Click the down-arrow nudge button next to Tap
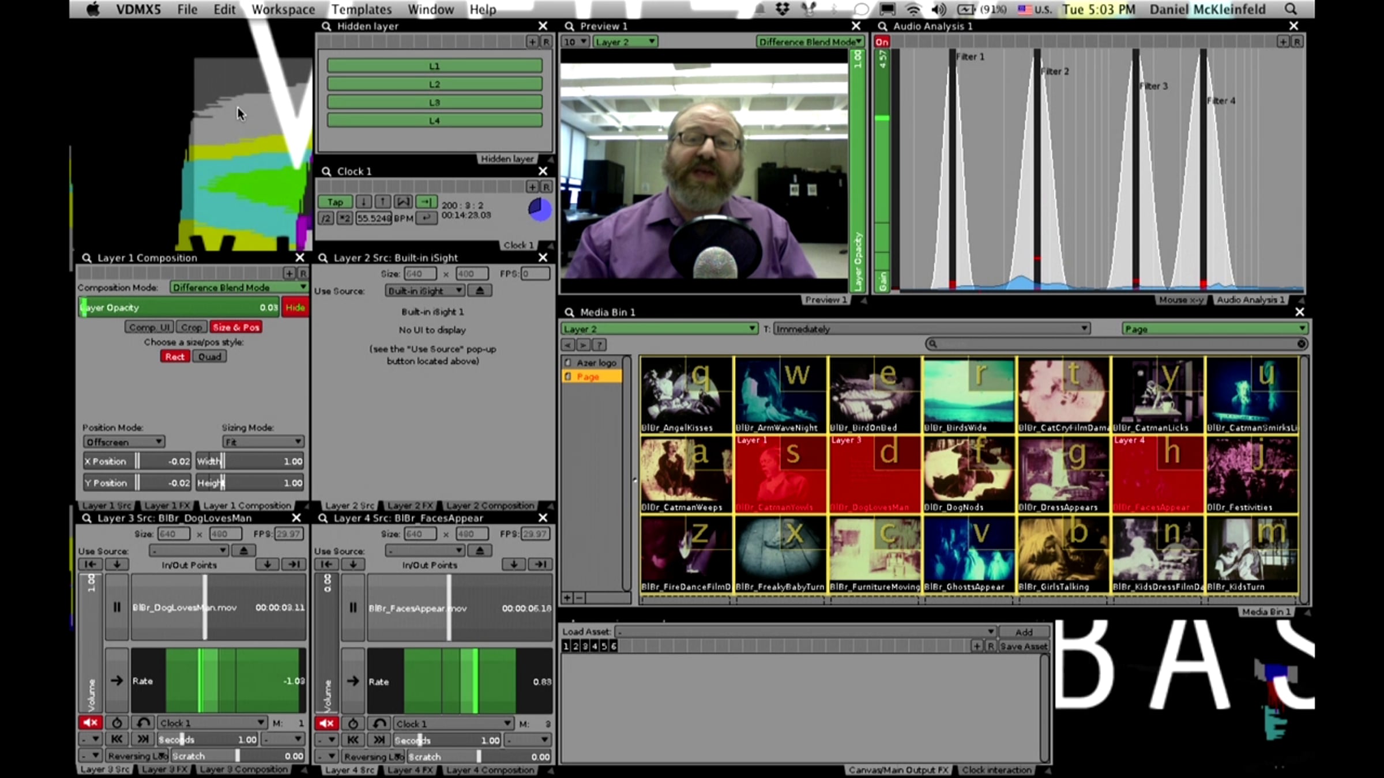This screenshot has width=1384, height=778. pos(364,202)
